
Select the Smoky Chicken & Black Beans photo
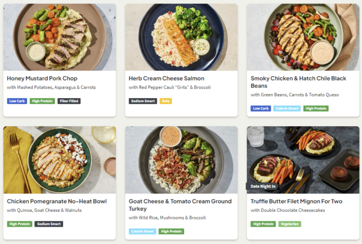click(x=303, y=37)
